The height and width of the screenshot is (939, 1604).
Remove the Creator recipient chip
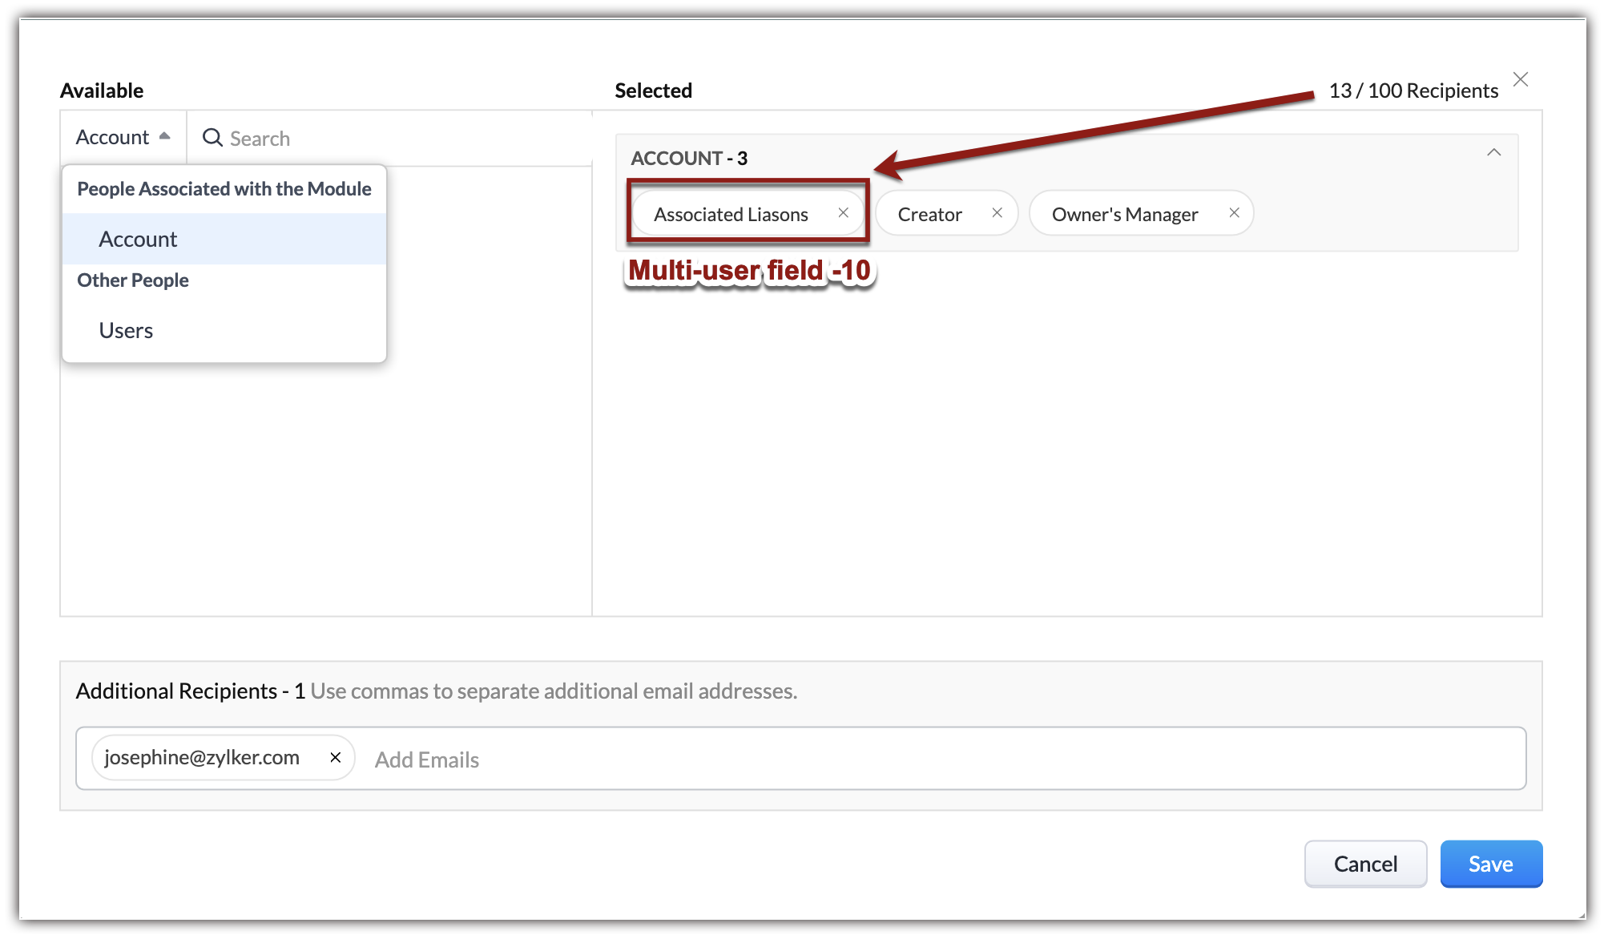(x=997, y=213)
